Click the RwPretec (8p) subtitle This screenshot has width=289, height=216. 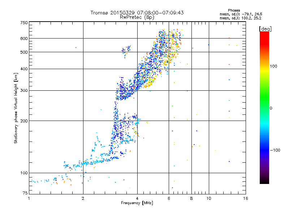click(137, 17)
